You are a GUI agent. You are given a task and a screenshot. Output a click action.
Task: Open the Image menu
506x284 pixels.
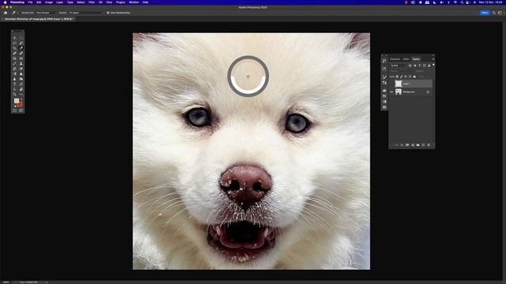coord(49,2)
